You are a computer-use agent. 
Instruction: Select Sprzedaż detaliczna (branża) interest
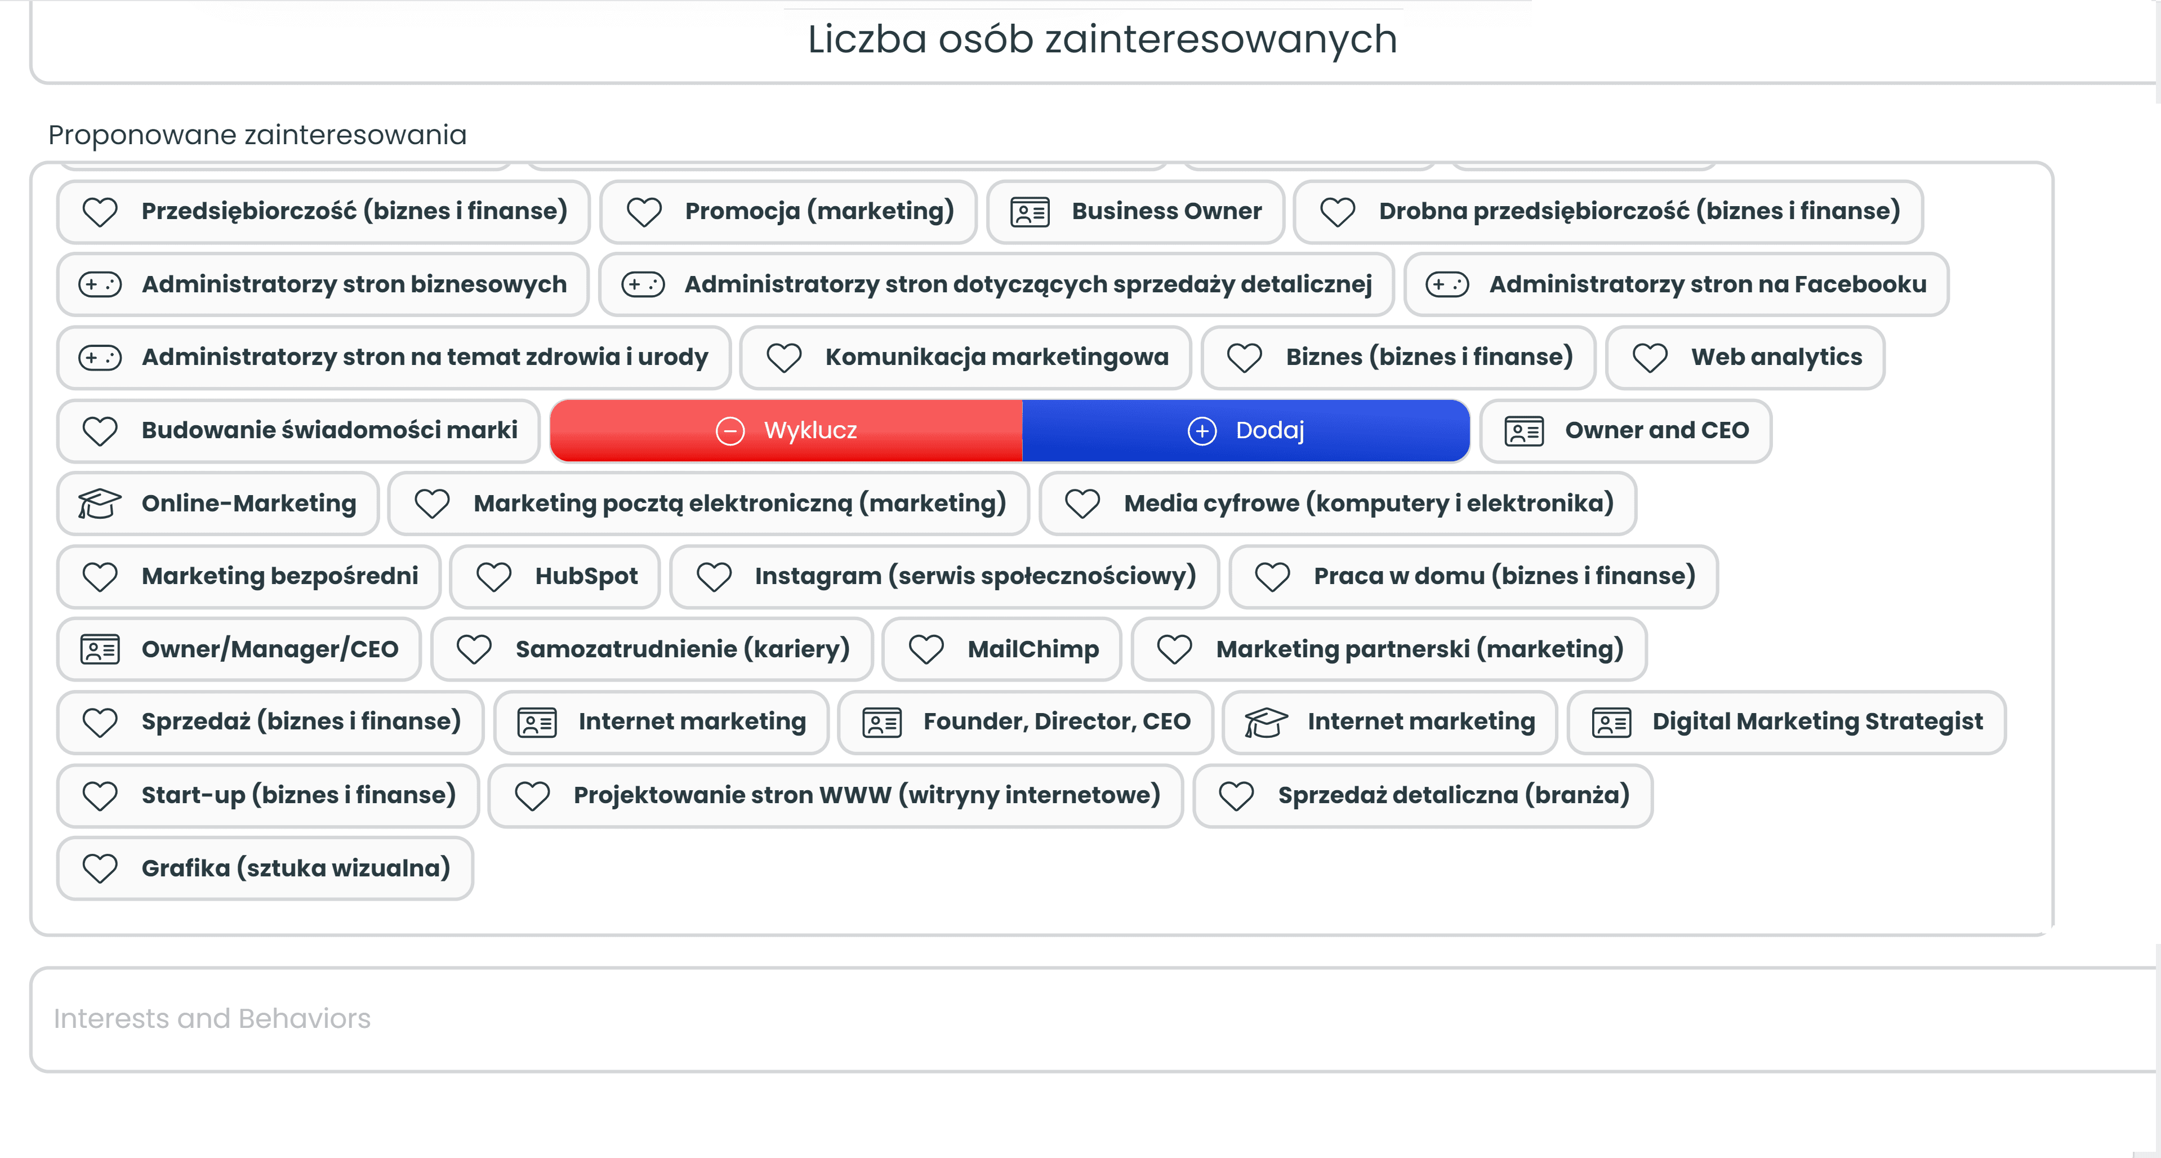pos(1423,795)
